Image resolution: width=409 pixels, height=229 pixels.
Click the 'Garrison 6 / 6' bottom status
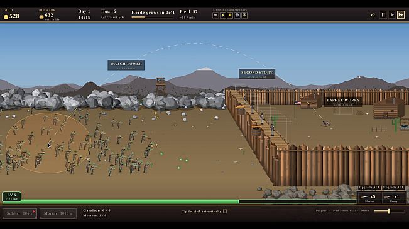[97, 211]
